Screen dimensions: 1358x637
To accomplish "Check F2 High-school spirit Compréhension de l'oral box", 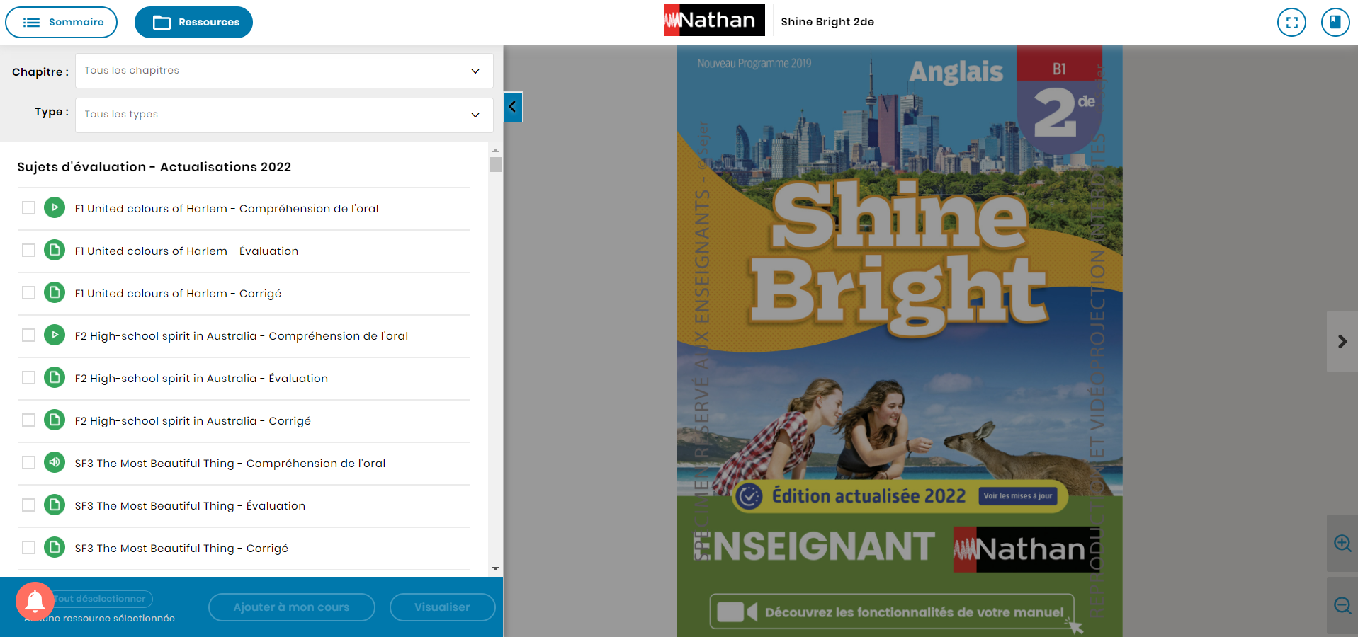I will (x=28, y=335).
